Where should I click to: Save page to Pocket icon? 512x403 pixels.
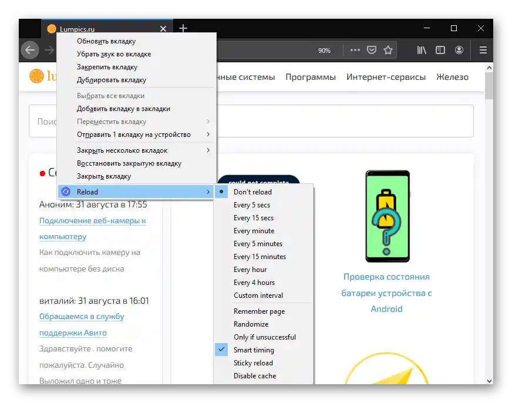(x=372, y=50)
